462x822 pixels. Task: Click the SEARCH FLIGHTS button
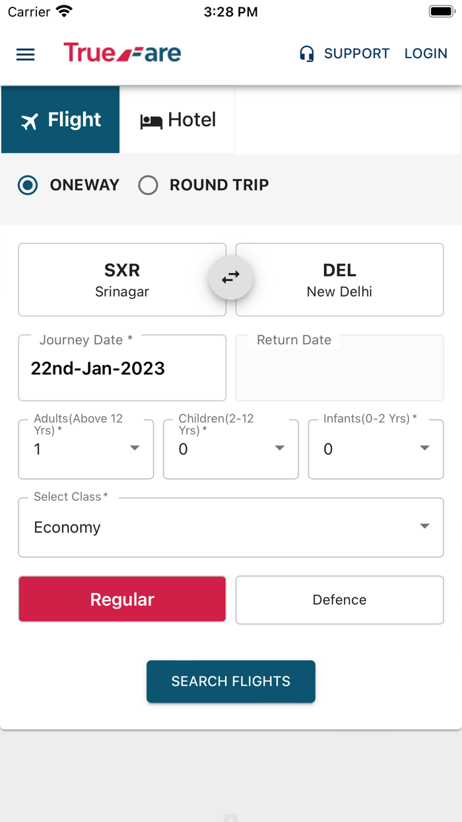pyautogui.click(x=230, y=681)
